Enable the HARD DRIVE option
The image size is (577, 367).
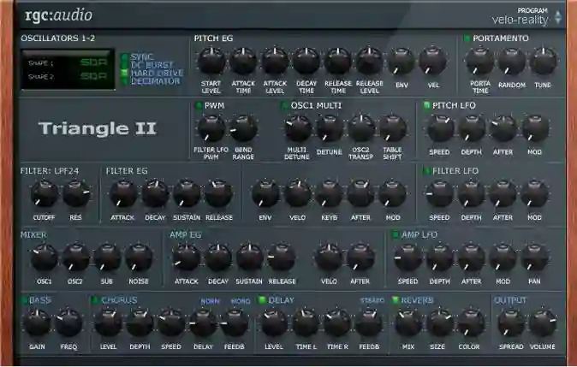(125, 73)
